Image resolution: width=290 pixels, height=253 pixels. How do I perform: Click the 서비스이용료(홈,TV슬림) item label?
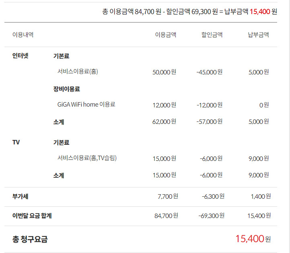(x=87, y=158)
